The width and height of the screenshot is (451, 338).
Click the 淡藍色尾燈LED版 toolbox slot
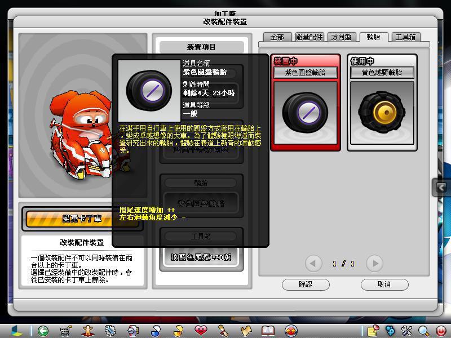(201, 257)
